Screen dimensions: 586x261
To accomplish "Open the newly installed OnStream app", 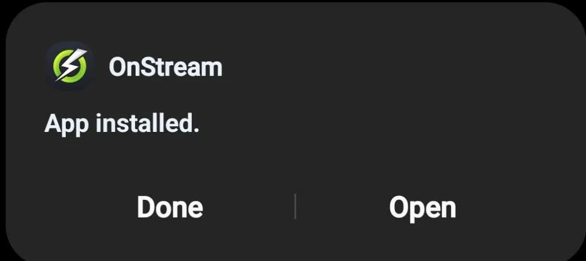I will [x=422, y=207].
